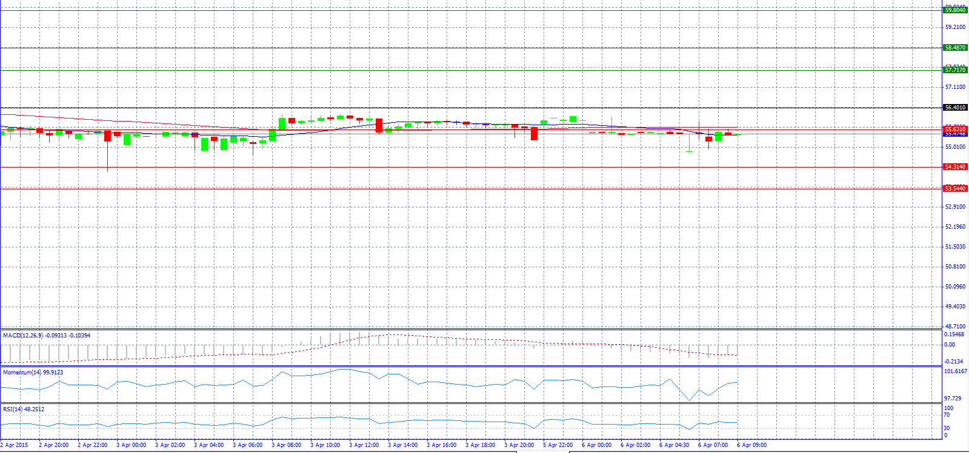Click the 50.0960 price axis value
This screenshot has height=453, width=969.
pos(956,287)
